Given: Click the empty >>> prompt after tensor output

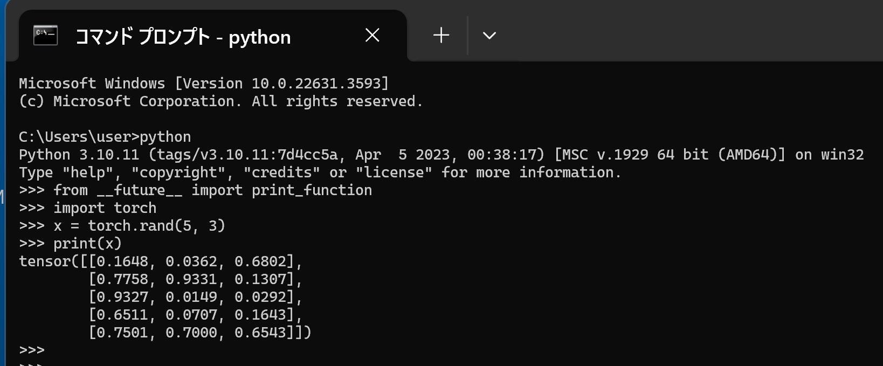Looking at the screenshot, I should tap(32, 350).
